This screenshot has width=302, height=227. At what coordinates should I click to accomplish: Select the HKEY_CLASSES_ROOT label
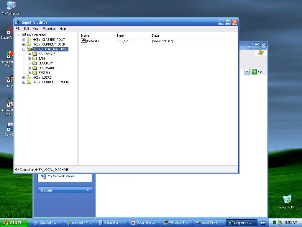pos(49,40)
